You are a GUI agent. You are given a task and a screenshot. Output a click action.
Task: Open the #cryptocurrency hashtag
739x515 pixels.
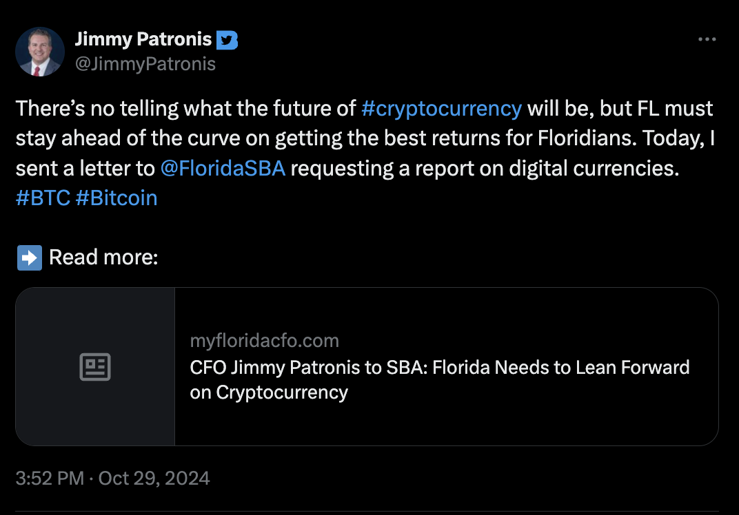coord(441,109)
